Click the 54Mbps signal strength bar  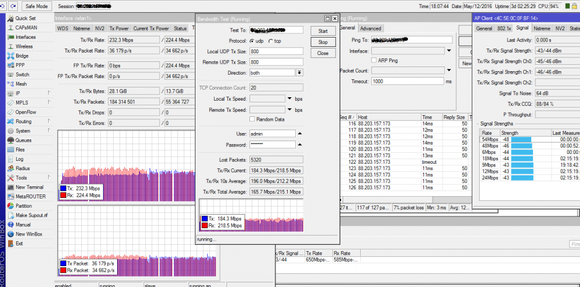pyautogui.click(x=521, y=139)
